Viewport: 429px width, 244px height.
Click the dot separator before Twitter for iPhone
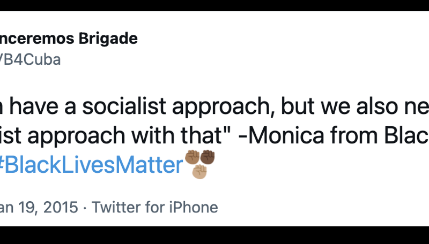pos(85,207)
